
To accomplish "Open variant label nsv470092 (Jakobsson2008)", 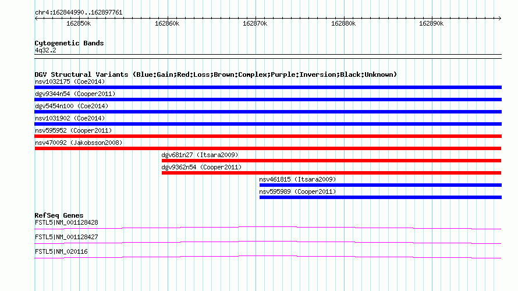I will coord(79,143).
